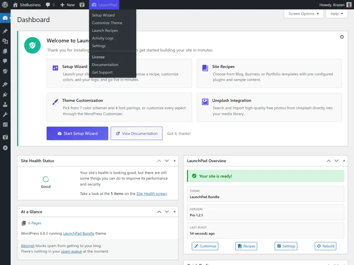Open the Help dropdown menu
354x265 pixels.
tap(336, 14)
